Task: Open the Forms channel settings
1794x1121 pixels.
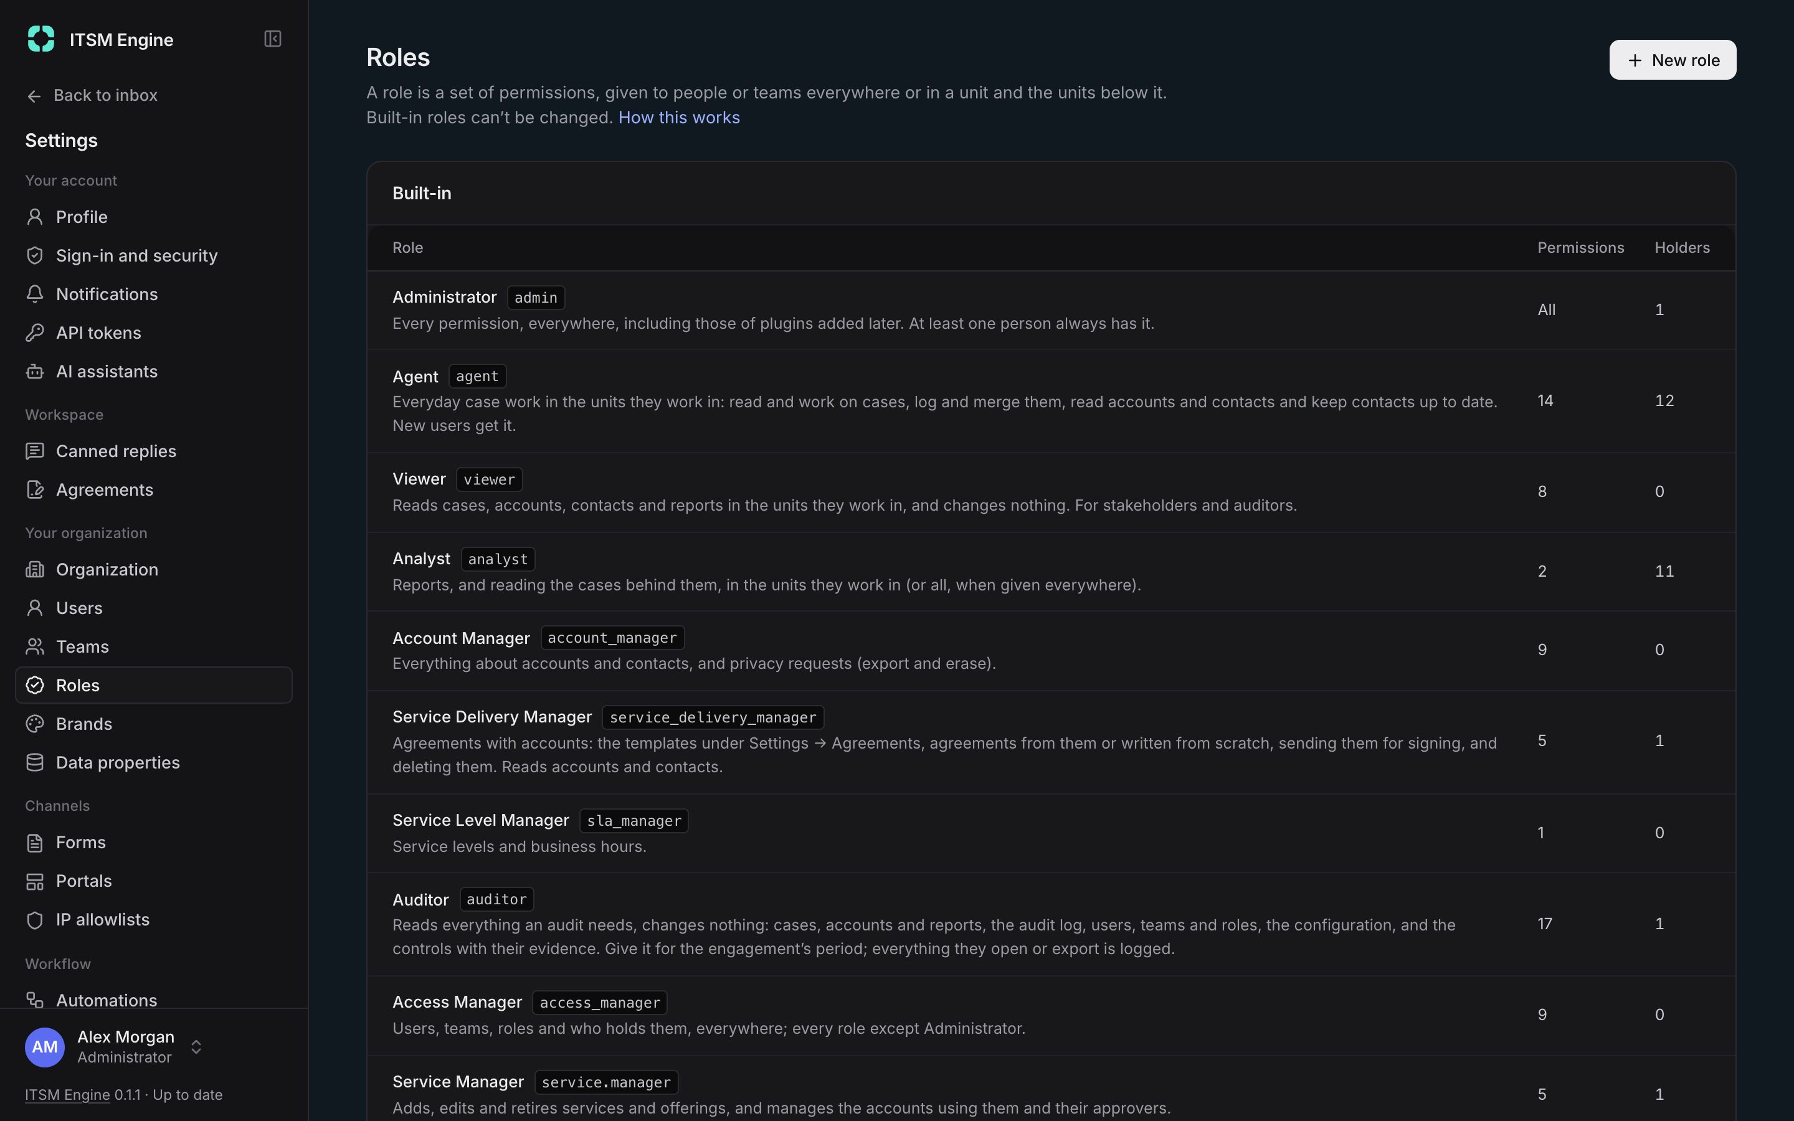Action: 153,842
